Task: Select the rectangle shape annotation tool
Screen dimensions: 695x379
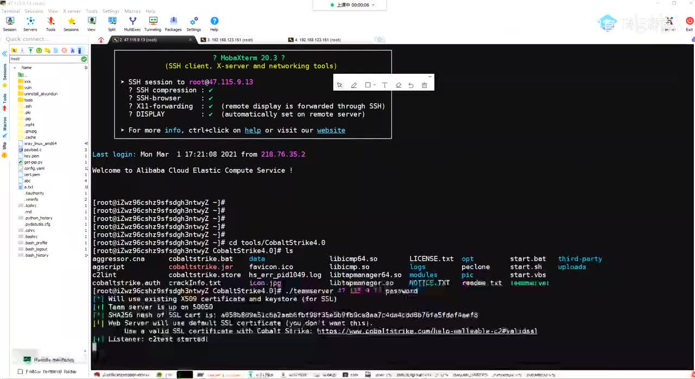Action: click(368, 85)
